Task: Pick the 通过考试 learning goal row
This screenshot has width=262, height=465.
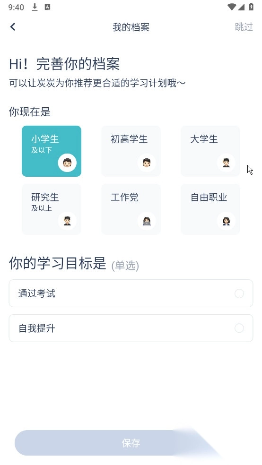Action: 131,293
